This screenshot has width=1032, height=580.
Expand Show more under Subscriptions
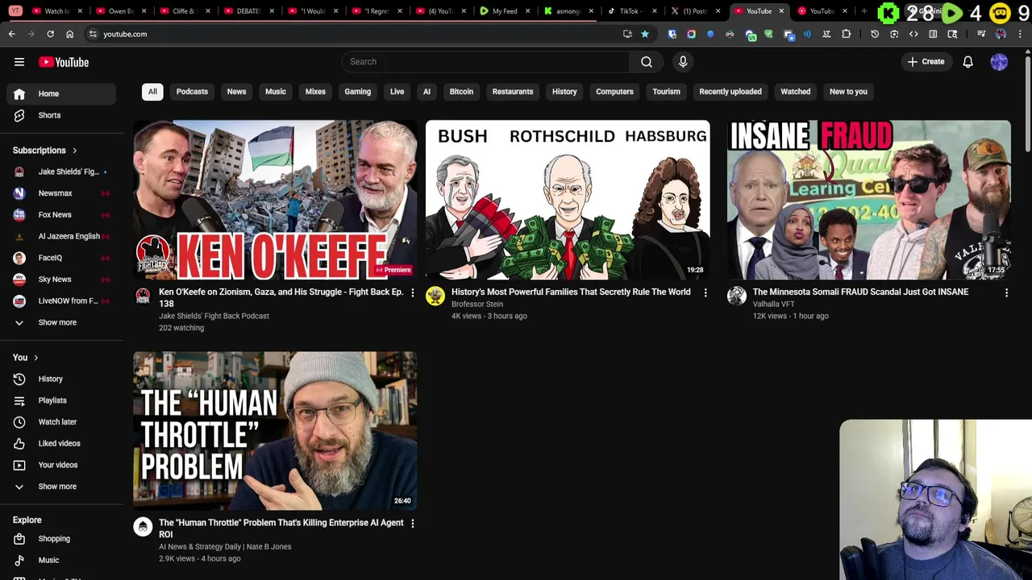pos(61,322)
